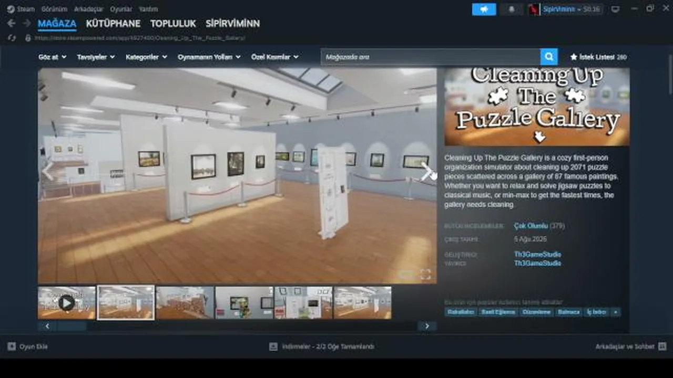673x378 pixels.
Task: Expand the Kategoriler dropdown
Action: (x=146, y=57)
